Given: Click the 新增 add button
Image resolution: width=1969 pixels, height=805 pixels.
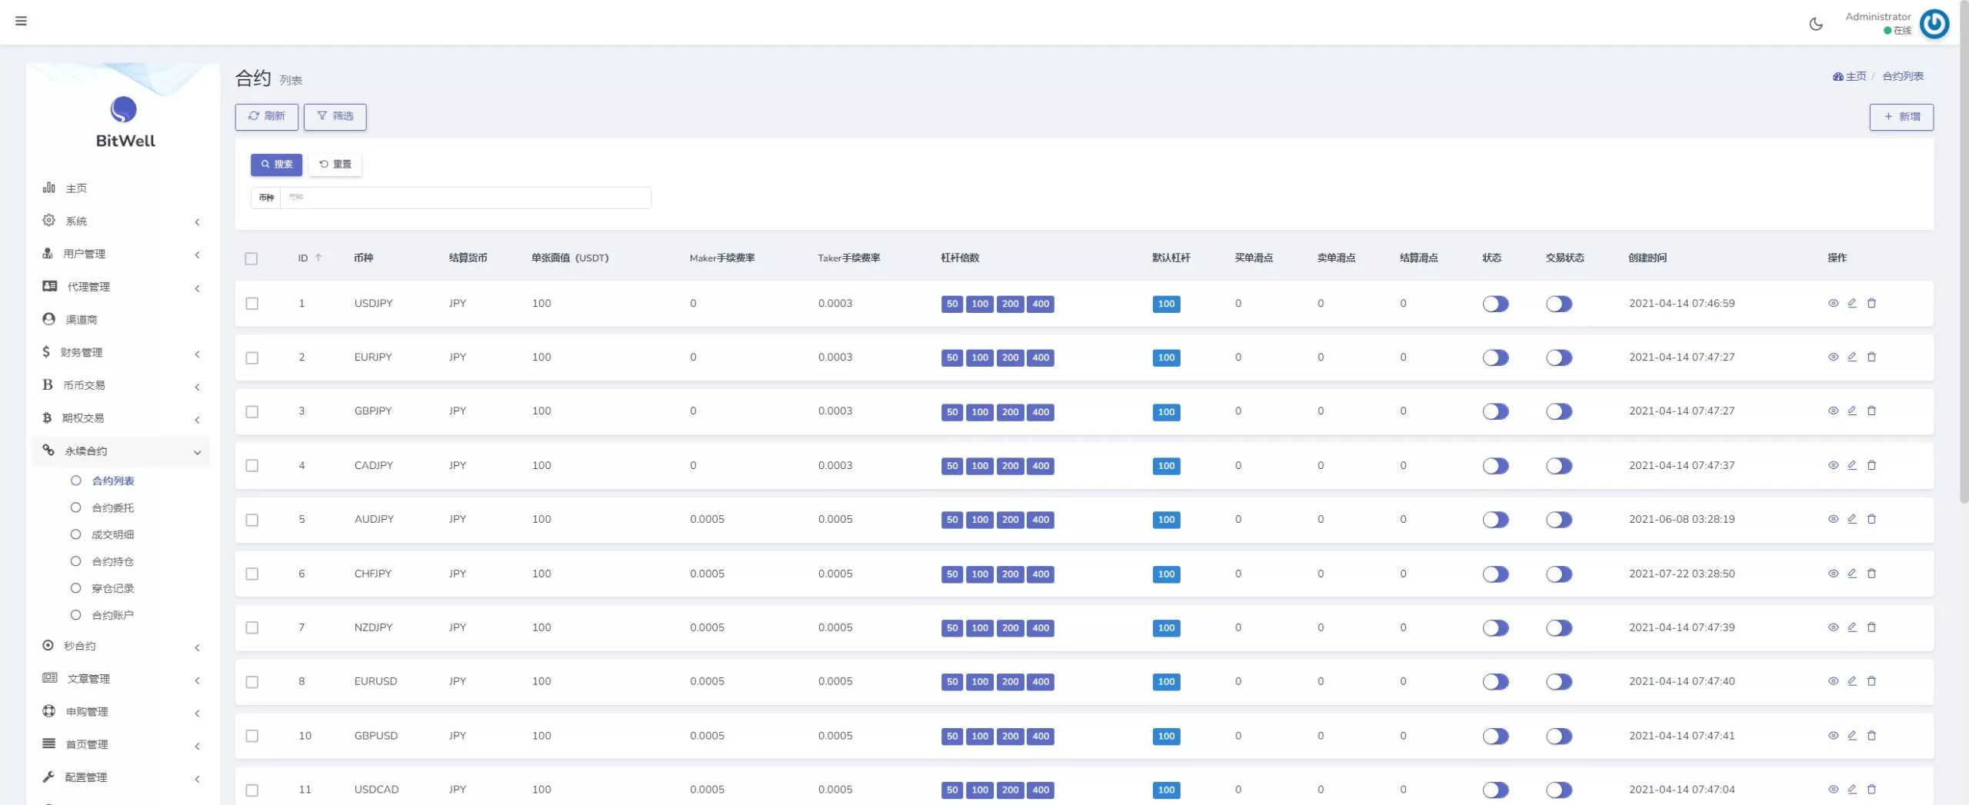Looking at the screenshot, I should click(x=1901, y=117).
